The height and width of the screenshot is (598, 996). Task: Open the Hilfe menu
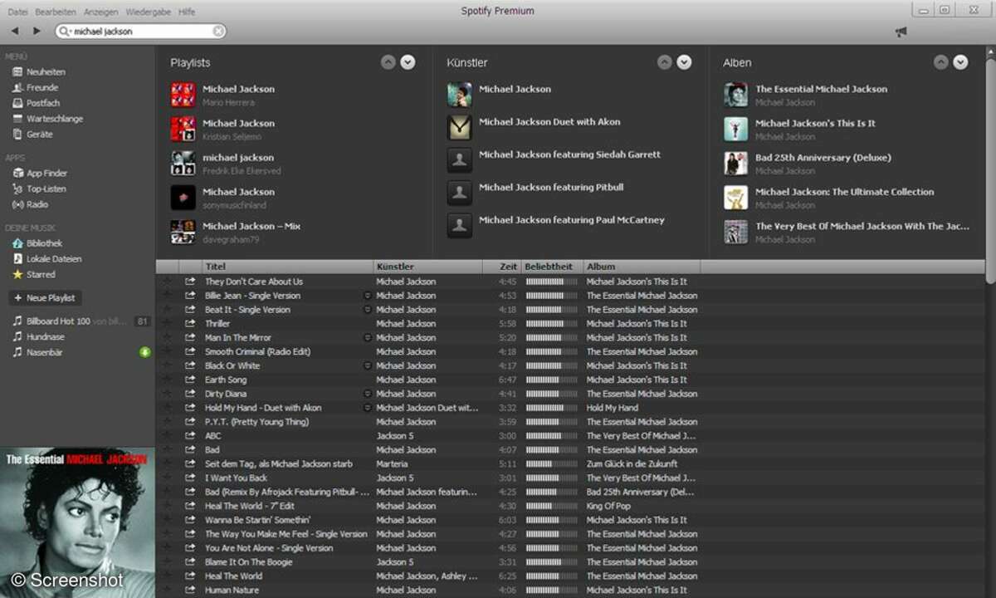coord(187,12)
